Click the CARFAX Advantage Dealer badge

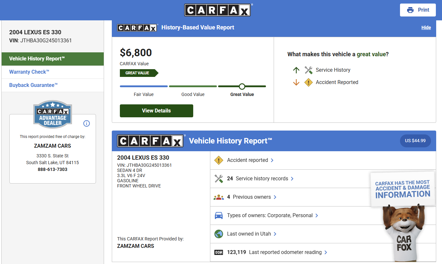coord(53,114)
